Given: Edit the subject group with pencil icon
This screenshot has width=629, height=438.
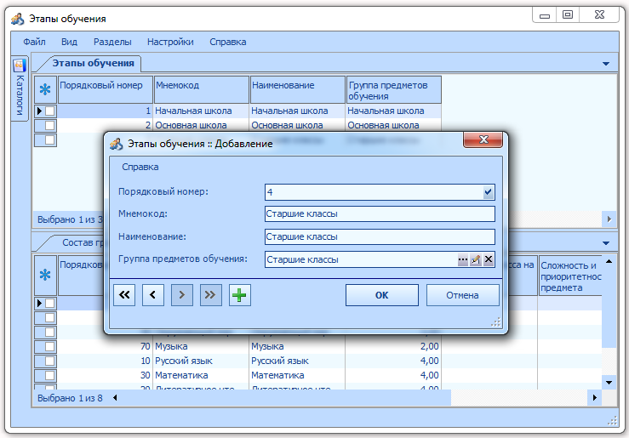Looking at the screenshot, I should point(475,259).
